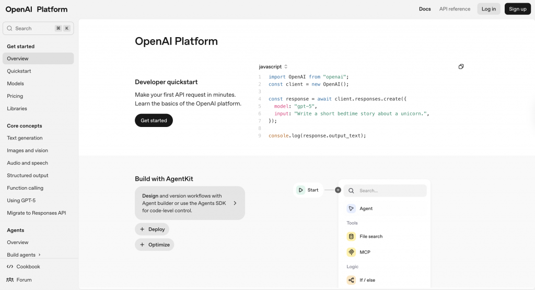
Task: Open the Design card chevron arrow
Action: click(235, 203)
